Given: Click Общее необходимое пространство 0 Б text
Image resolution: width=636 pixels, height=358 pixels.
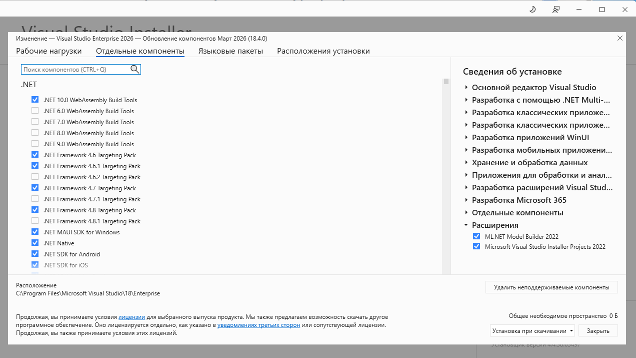Looking at the screenshot, I should point(563,316).
